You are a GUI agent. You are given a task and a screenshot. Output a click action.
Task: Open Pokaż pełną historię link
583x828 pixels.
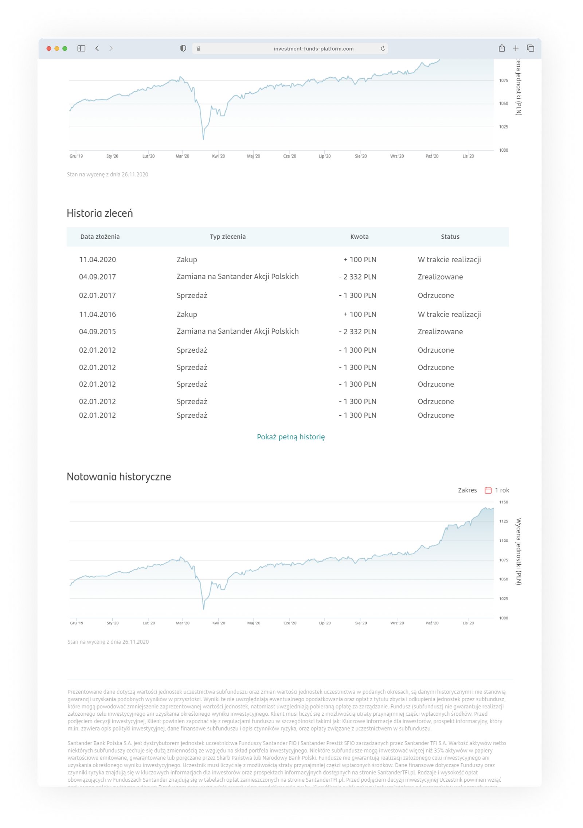tap(291, 436)
